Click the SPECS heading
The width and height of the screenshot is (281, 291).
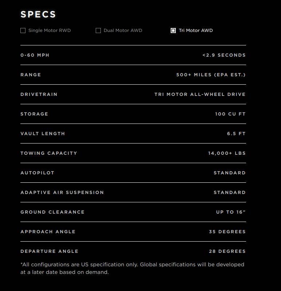(x=38, y=15)
